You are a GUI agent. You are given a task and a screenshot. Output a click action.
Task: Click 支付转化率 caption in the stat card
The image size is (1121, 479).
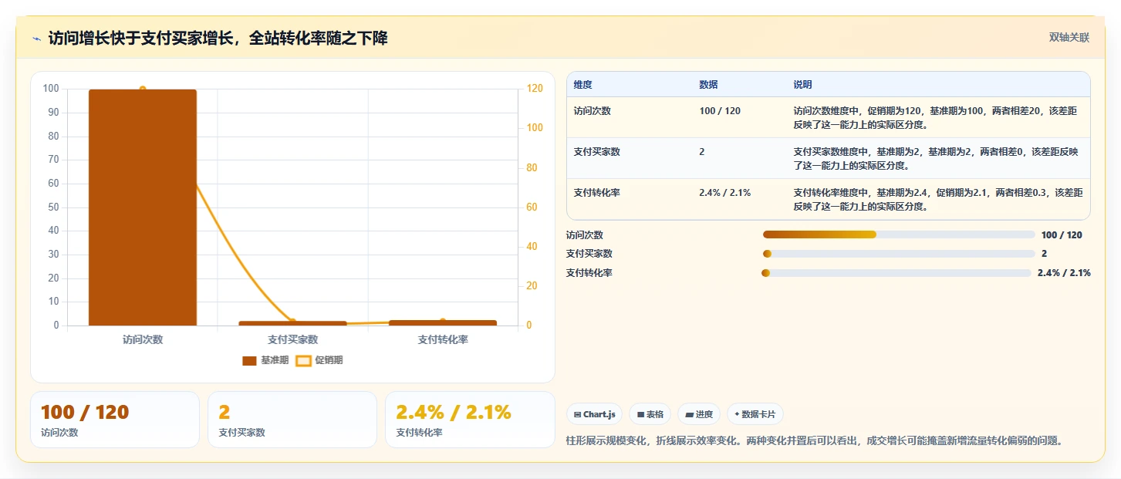click(x=419, y=433)
